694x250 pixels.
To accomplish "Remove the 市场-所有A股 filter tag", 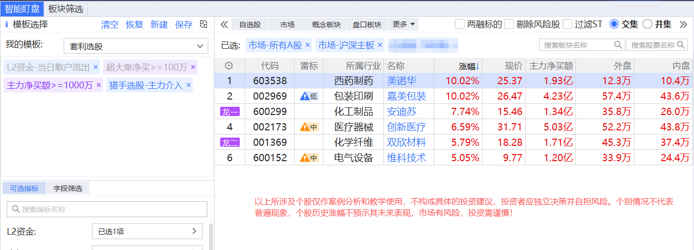I will coord(307,45).
